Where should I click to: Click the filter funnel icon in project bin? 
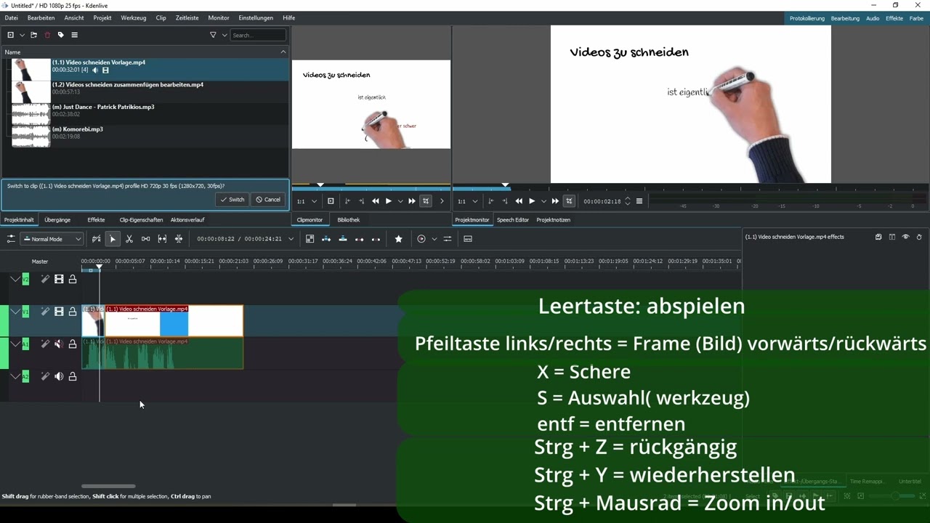click(x=213, y=35)
